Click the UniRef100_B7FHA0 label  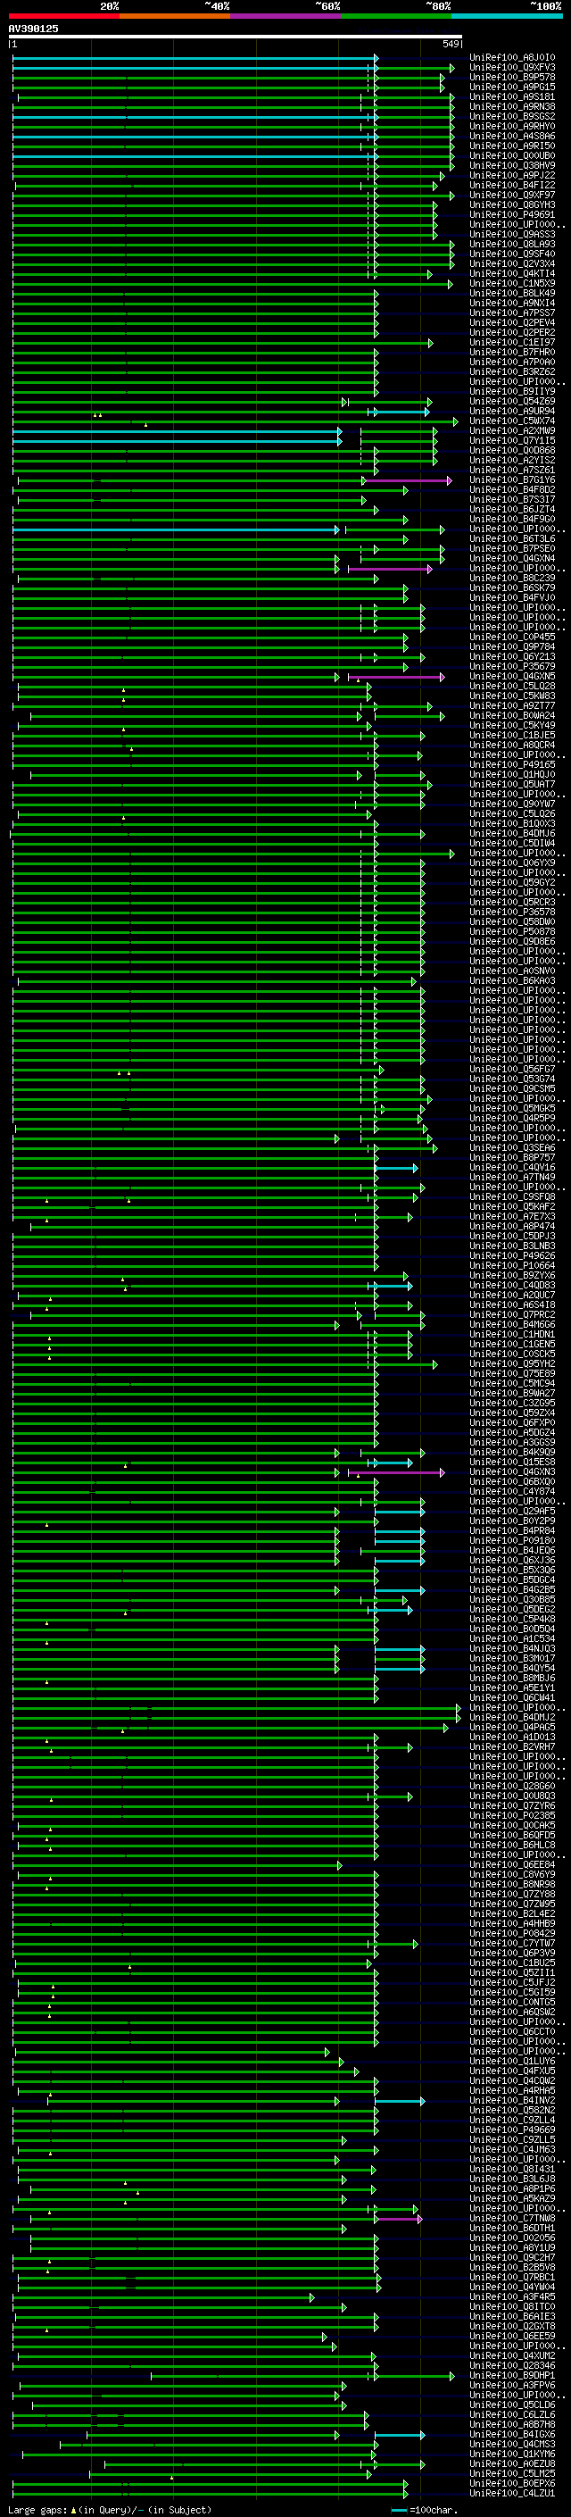point(512,352)
